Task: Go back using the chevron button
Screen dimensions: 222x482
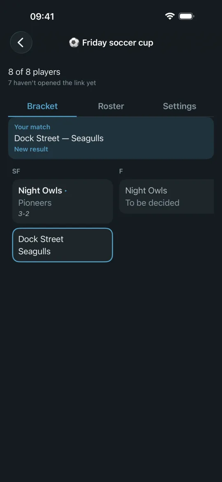Action: point(21,42)
